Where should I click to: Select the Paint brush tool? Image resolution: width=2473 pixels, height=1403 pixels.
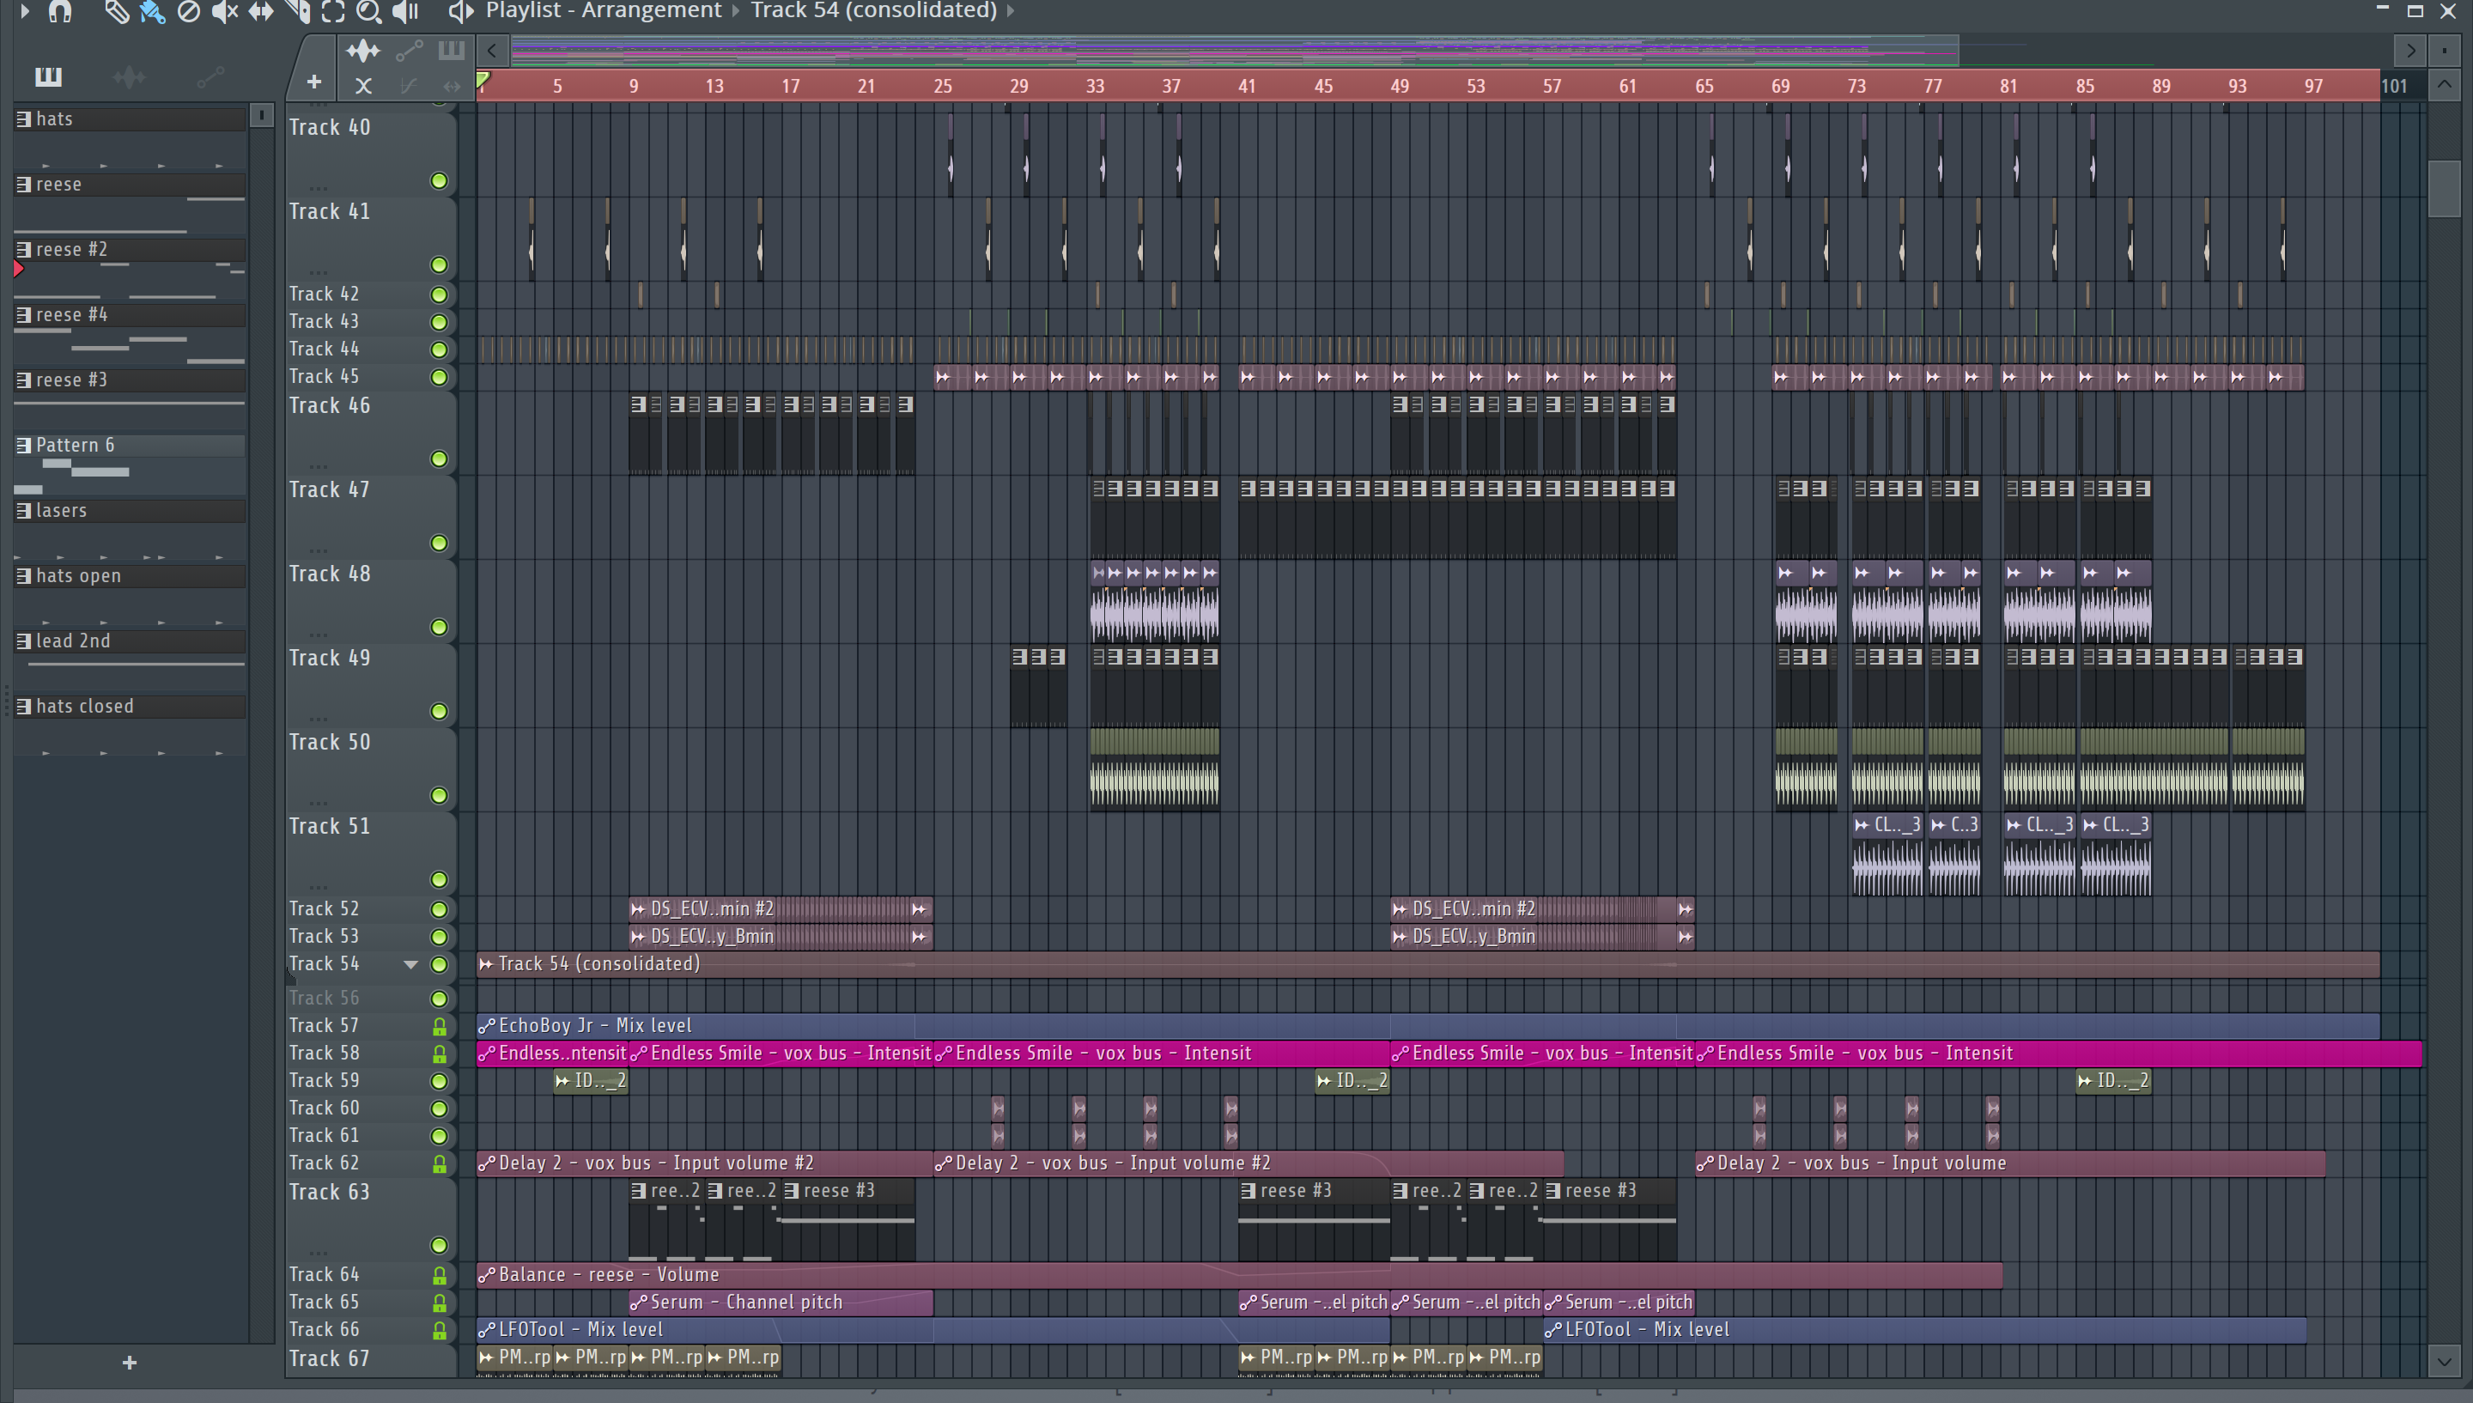(x=152, y=11)
